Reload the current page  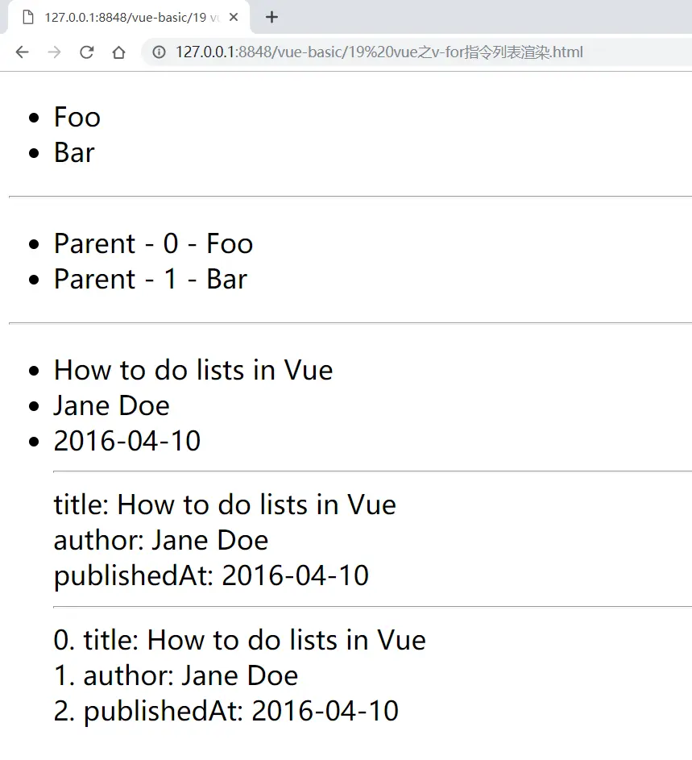pos(86,52)
